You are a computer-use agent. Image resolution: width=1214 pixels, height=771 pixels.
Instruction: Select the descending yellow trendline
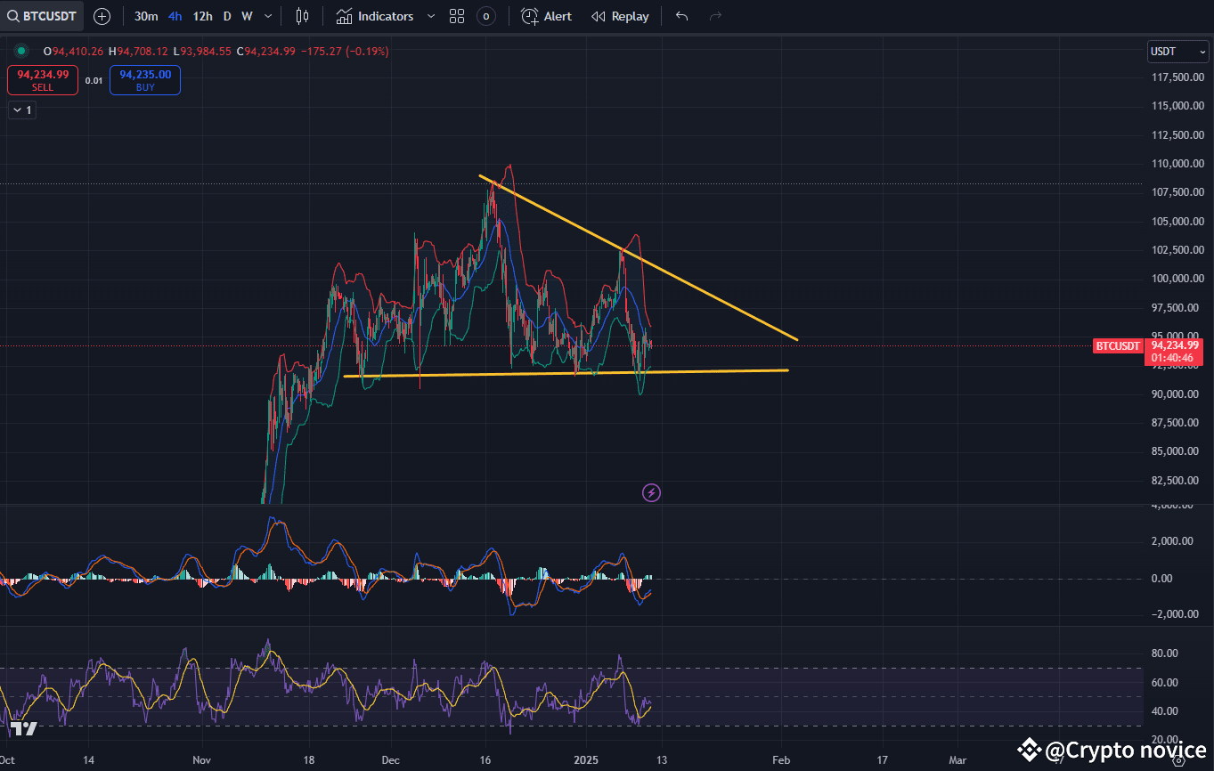coord(638,258)
